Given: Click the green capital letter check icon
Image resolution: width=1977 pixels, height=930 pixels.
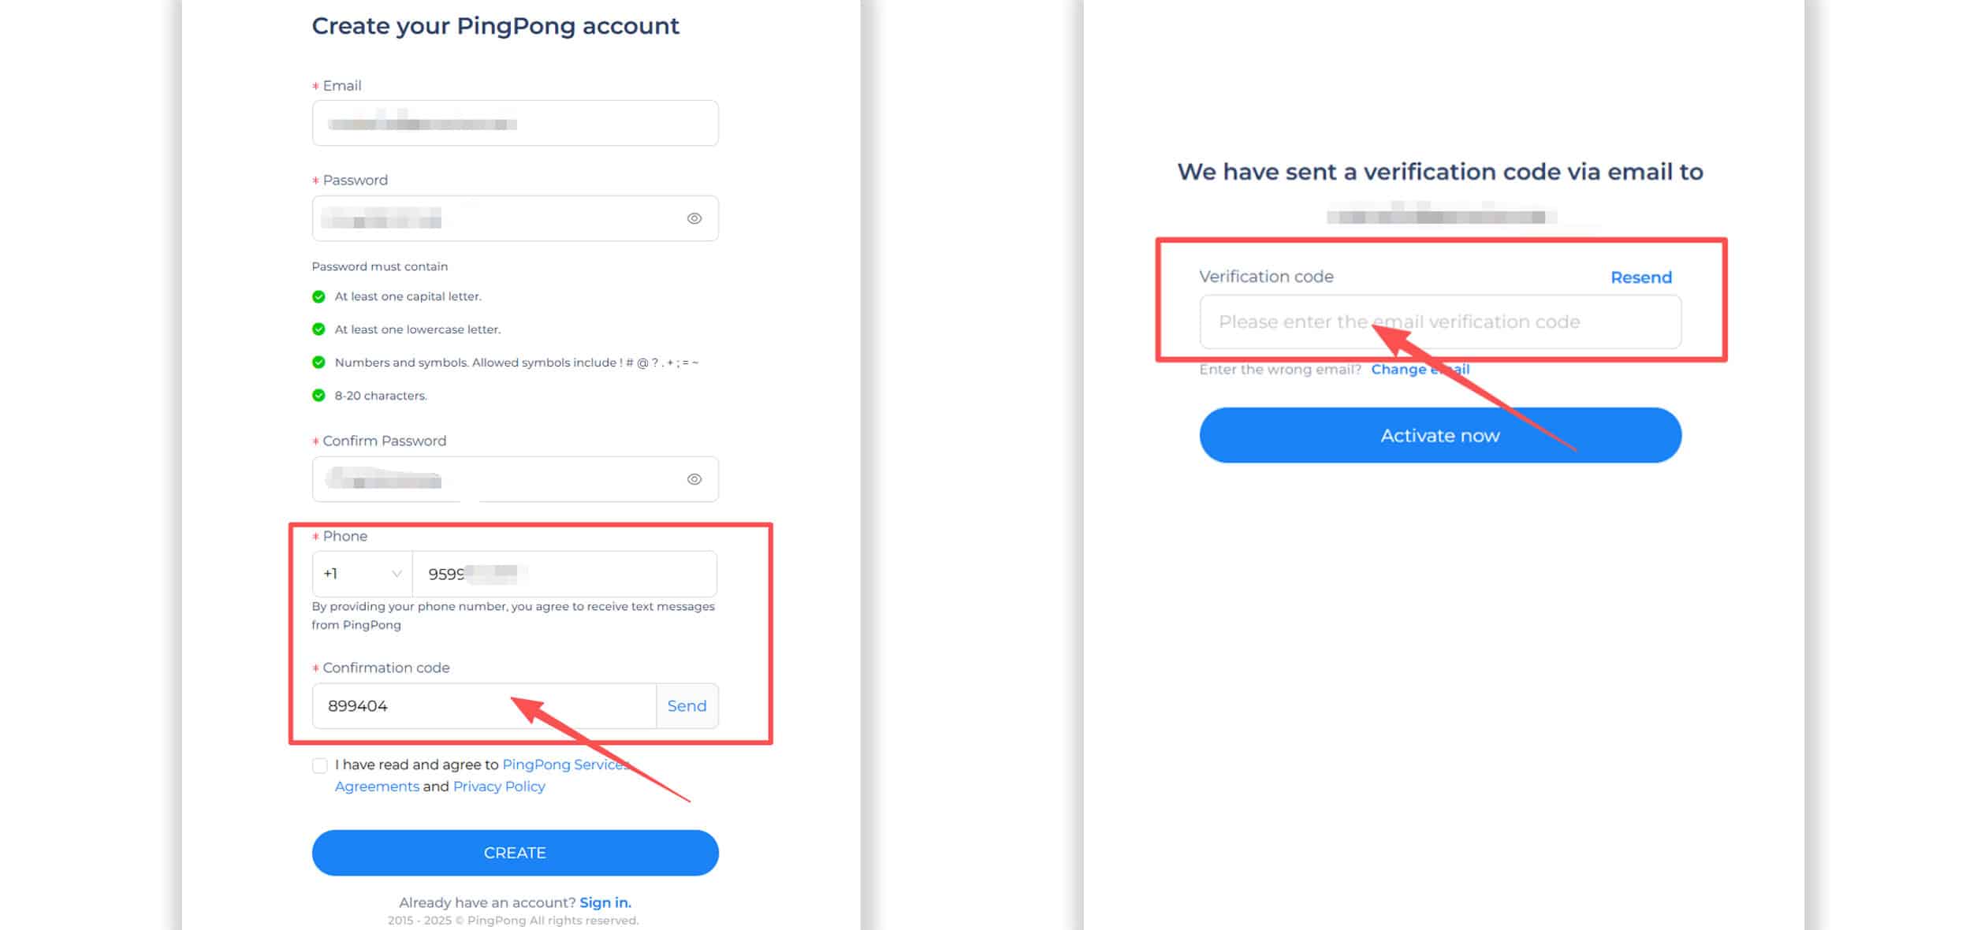Looking at the screenshot, I should pyautogui.click(x=318, y=296).
